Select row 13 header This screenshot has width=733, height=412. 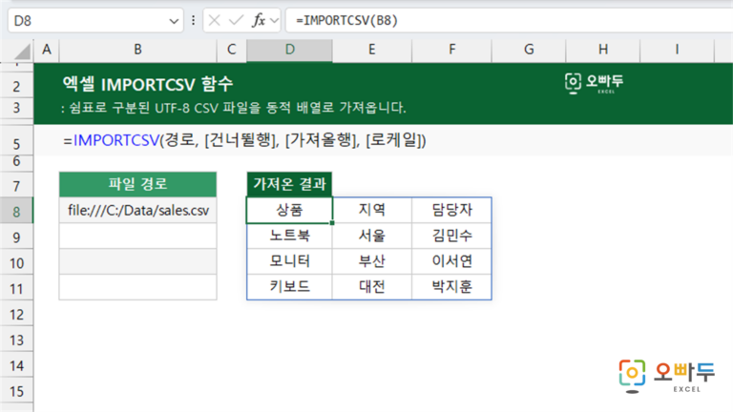pos(17,340)
